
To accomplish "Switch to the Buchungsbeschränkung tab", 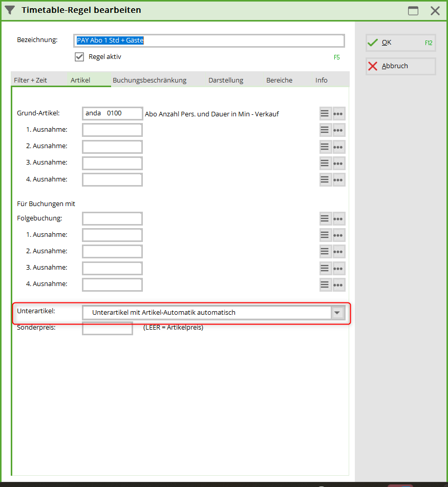I will point(150,80).
